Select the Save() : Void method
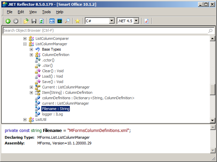This screenshot has width=217, height=162. coord(53,82)
